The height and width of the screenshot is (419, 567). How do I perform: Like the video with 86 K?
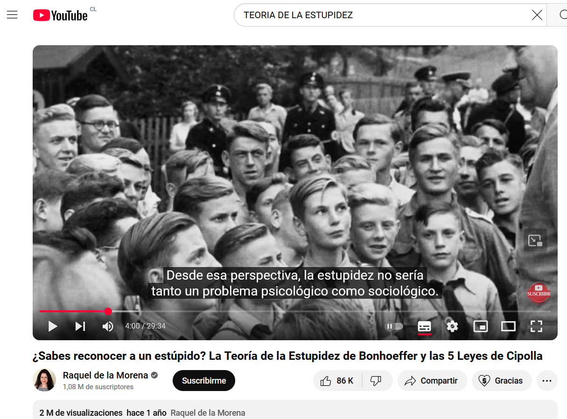point(337,381)
